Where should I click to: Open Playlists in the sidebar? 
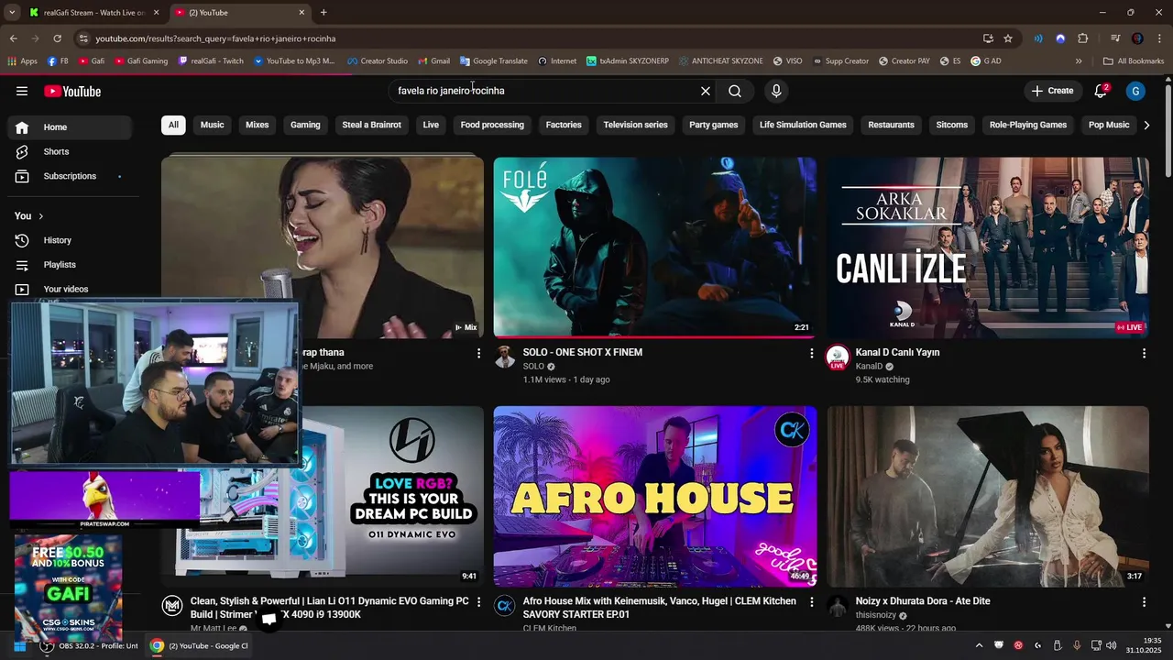pyautogui.click(x=70, y=265)
